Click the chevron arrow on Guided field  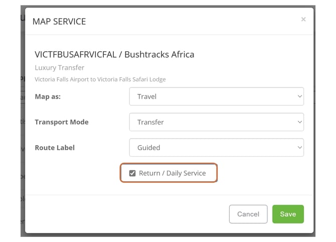coord(299,148)
